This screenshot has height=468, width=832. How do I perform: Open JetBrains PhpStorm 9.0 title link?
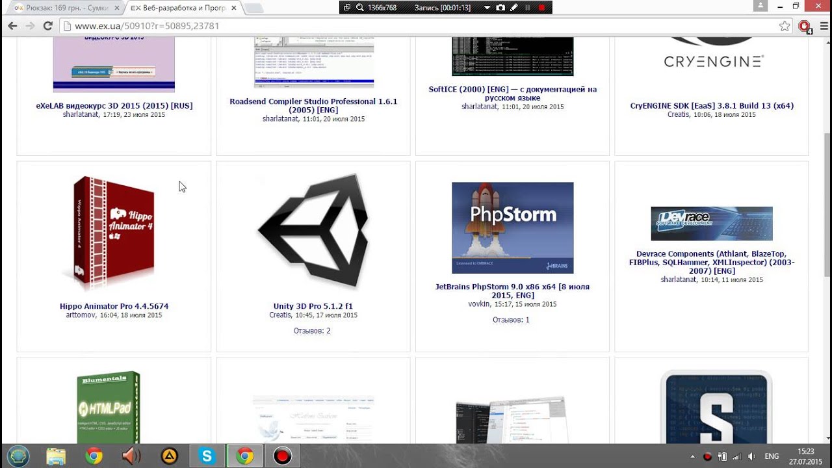(x=512, y=291)
